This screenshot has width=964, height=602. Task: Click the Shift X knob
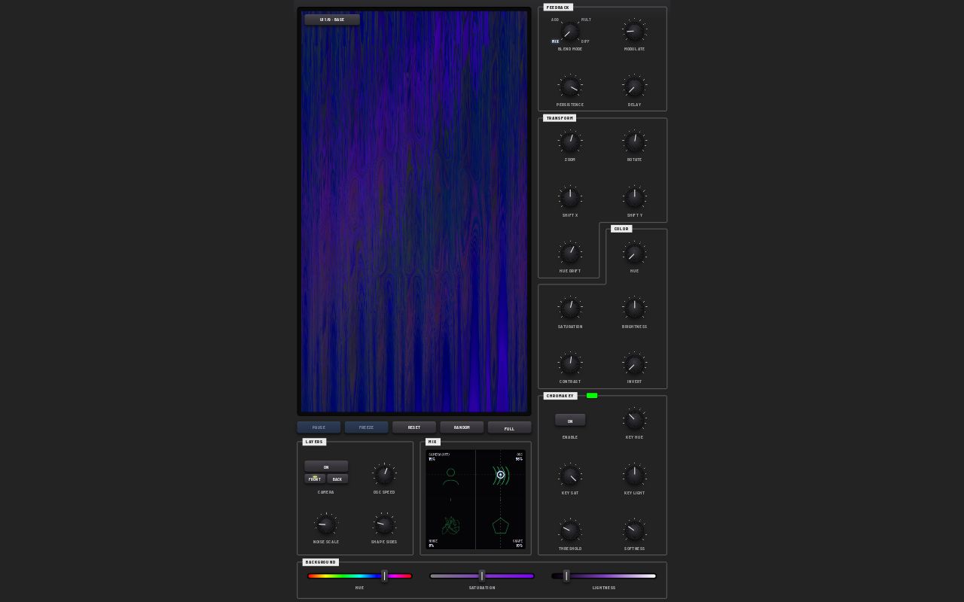click(570, 198)
